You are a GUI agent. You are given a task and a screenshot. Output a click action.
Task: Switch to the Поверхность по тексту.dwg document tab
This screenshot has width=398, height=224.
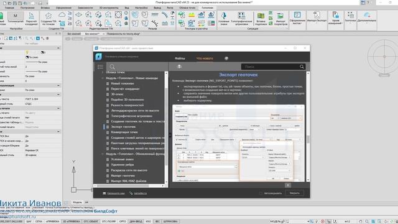pos(123,34)
